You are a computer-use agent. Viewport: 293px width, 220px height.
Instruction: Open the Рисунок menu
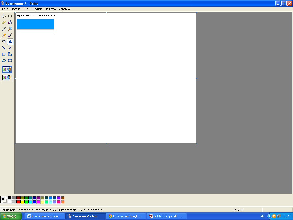[x=36, y=9]
